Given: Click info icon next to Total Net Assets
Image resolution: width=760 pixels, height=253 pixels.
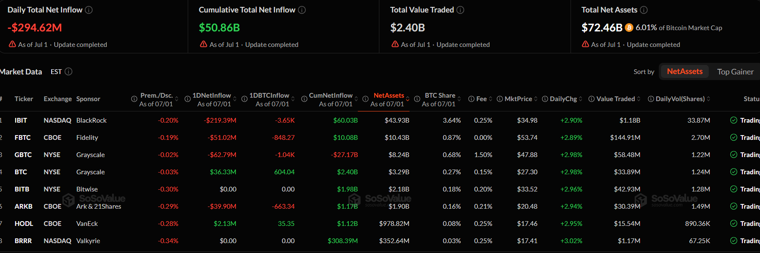Looking at the screenshot, I should coord(644,10).
